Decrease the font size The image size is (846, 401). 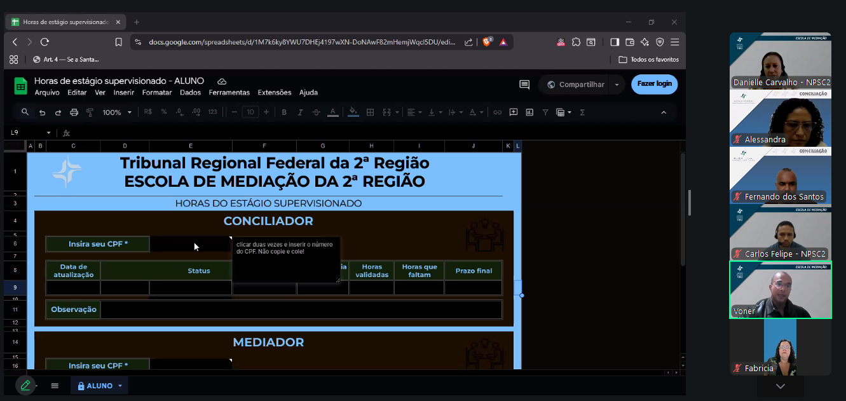coord(235,112)
